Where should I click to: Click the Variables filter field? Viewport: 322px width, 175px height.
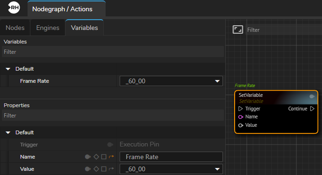click(x=113, y=52)
